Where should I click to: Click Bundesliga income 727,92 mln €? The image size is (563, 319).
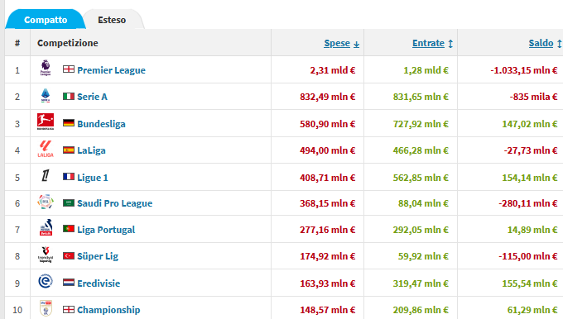pyautogui.click(x=421, y=124)
